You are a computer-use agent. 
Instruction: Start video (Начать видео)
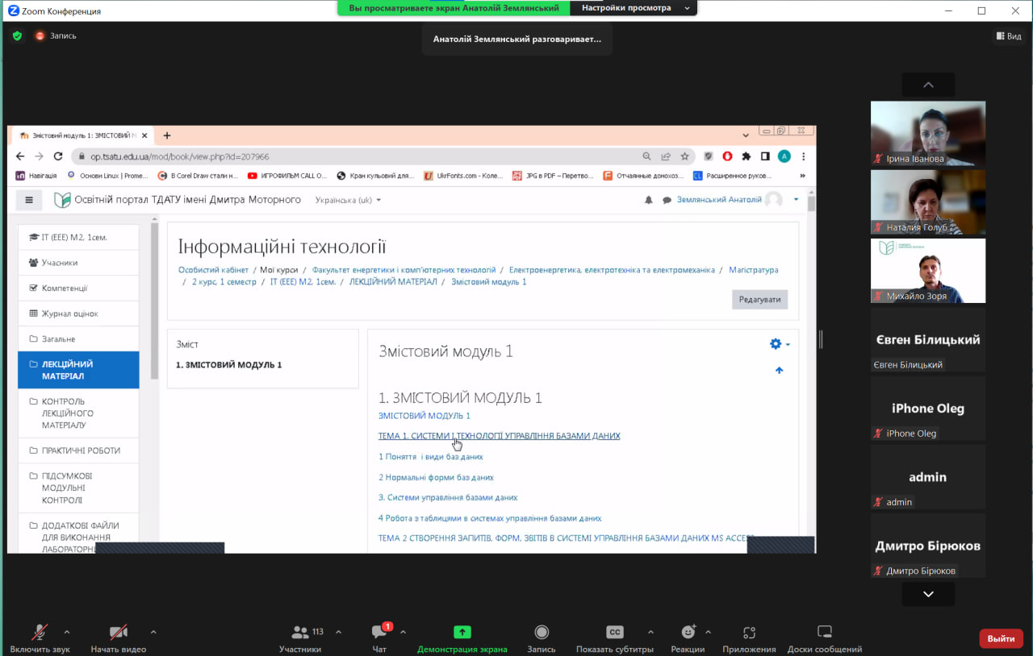[118, 633]
